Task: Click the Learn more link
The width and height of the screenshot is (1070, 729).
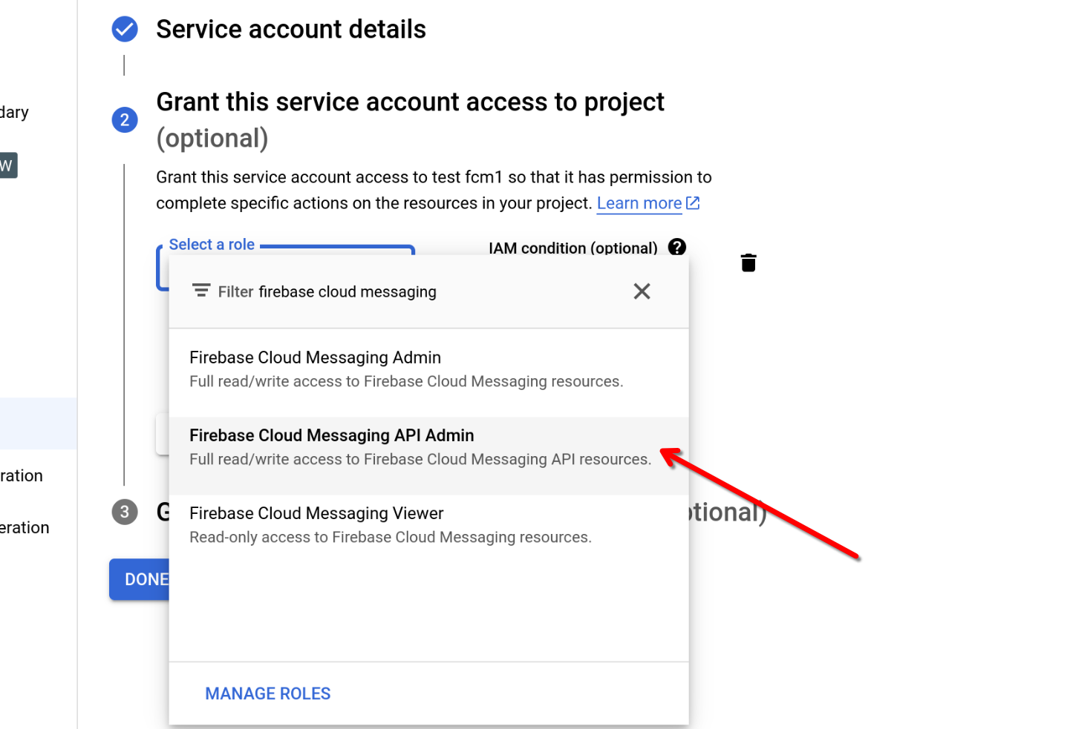Action: point(639,202)
